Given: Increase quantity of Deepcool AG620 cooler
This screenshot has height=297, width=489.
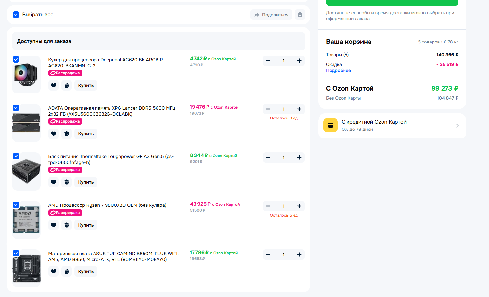Looking at the screenshot, I should tap(299, 61).
